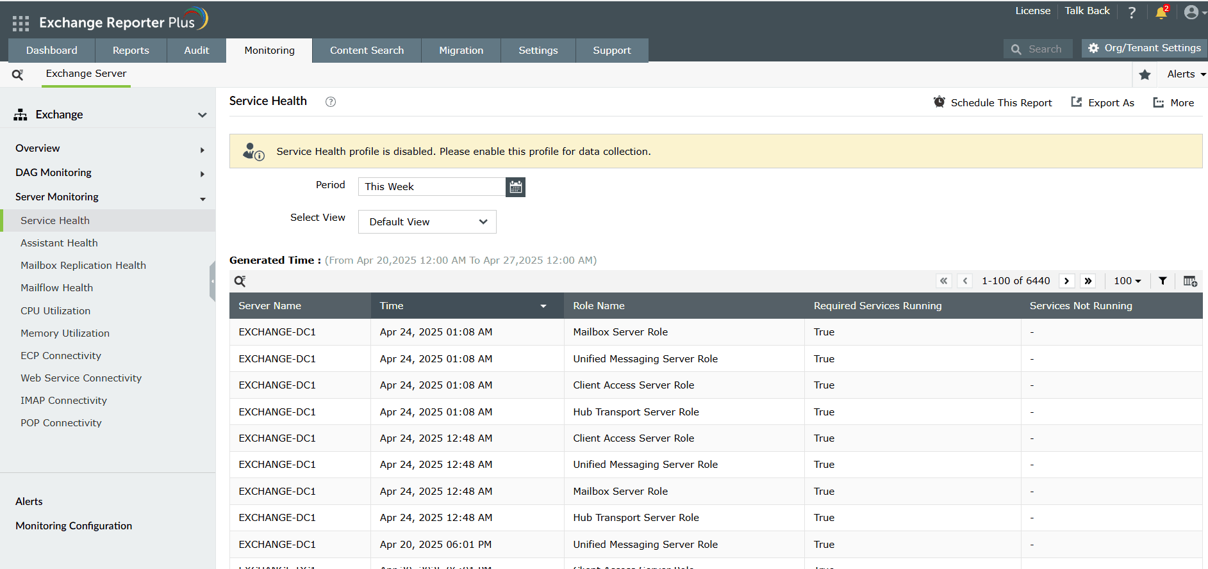The width and height of the screenshot is (1208, 569).
Task: Open Web Service Connectivity report
Action: 81,378
